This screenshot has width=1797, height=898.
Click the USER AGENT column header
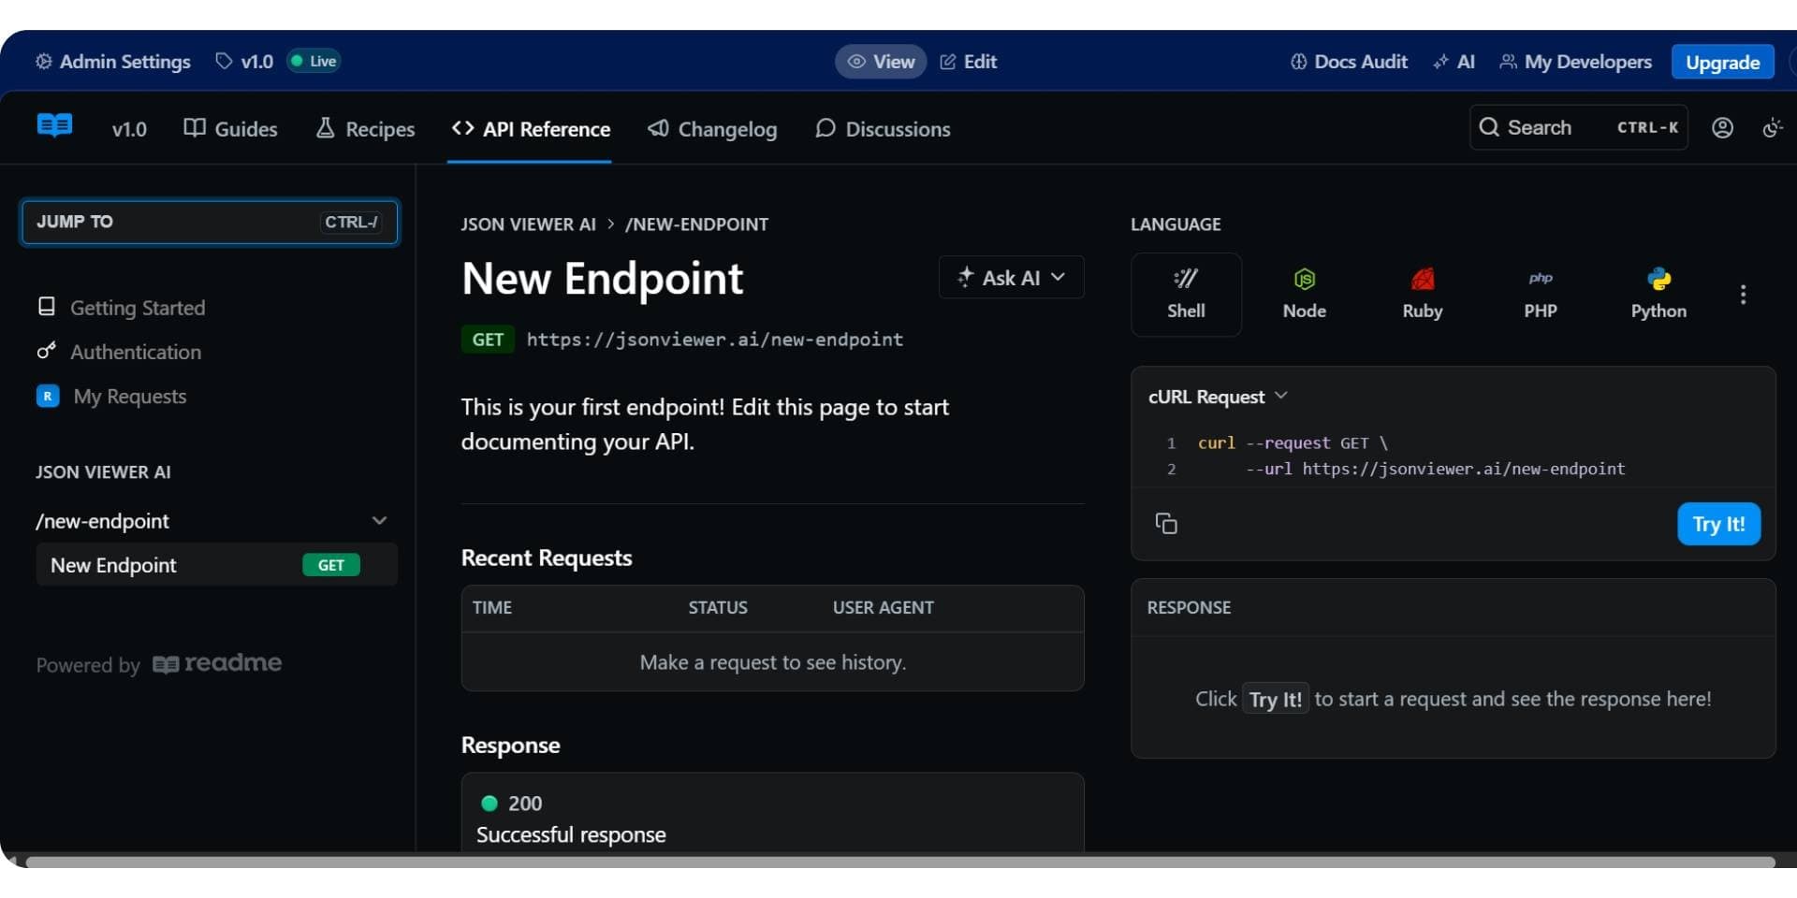[884, 608]
